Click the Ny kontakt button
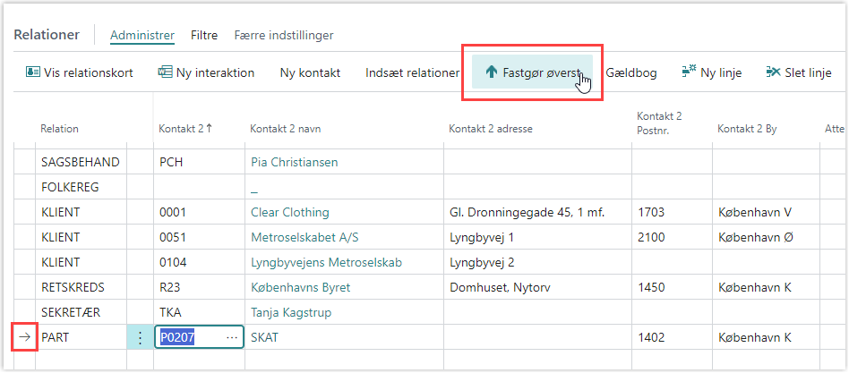Screen dimensions: 849x373 pos(310,72)
